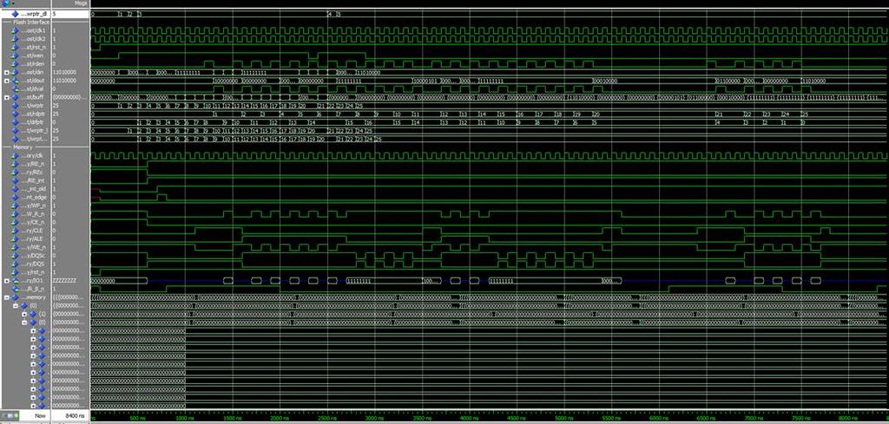Expand the buff array signal
The width and height of the screenshot is (889, 424).
click(x=7, y=97)
